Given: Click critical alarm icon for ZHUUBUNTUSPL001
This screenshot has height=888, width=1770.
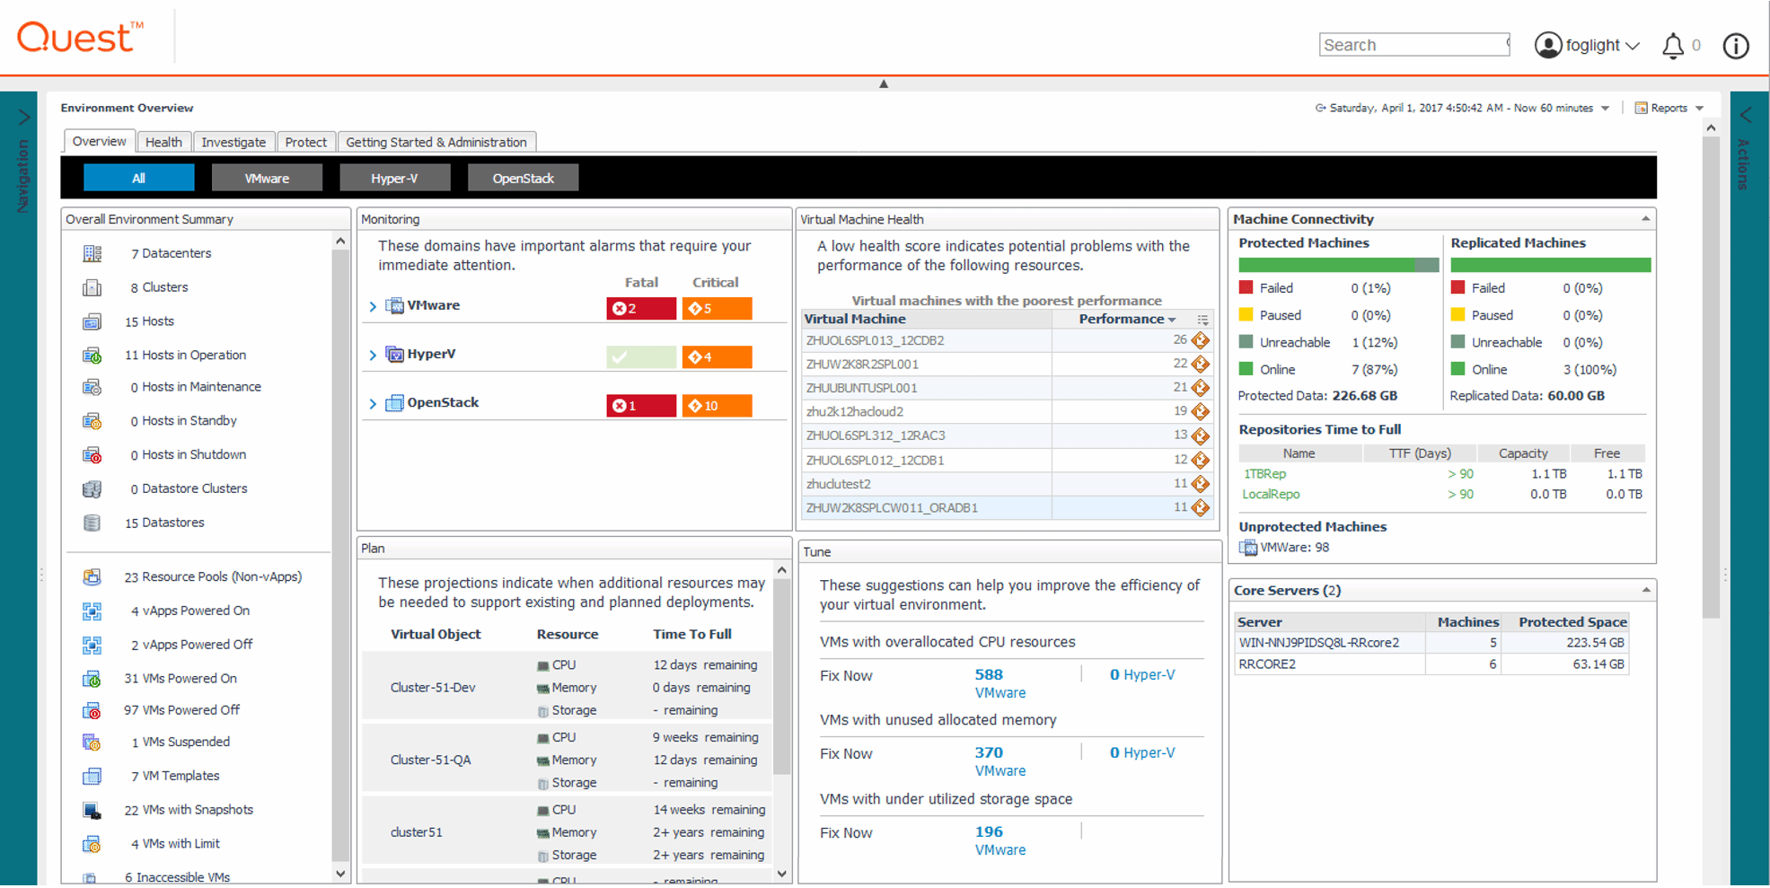Looking at the screenshot, I should tap(1201, 388).
